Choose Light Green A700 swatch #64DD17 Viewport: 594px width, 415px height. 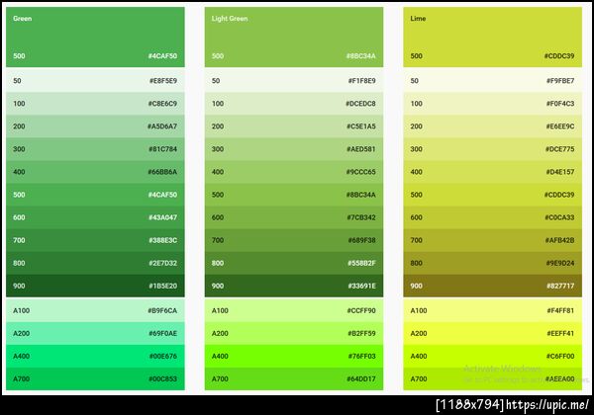coord(294,378)
